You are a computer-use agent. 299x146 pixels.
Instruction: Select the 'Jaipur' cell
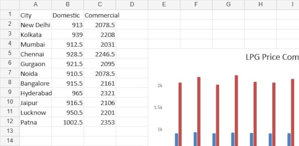(36, 102)
